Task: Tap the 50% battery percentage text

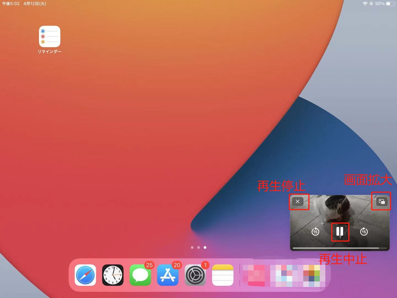Action: [x=380, y=4]
